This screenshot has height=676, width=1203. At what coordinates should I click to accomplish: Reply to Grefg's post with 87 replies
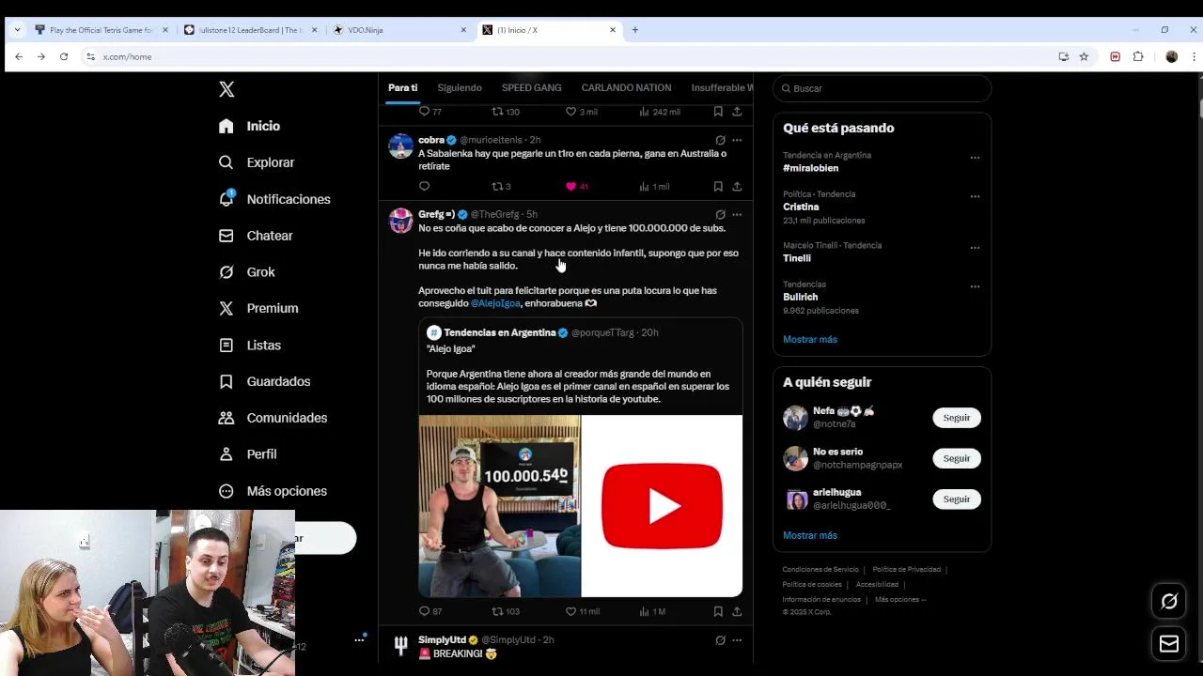coord(430,611)
